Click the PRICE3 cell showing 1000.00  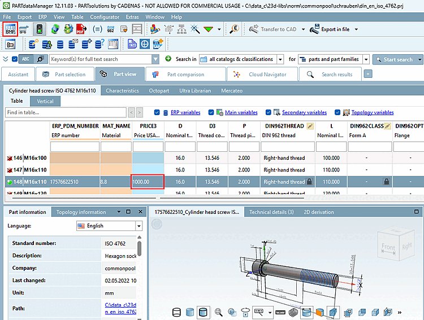point(148,182)
